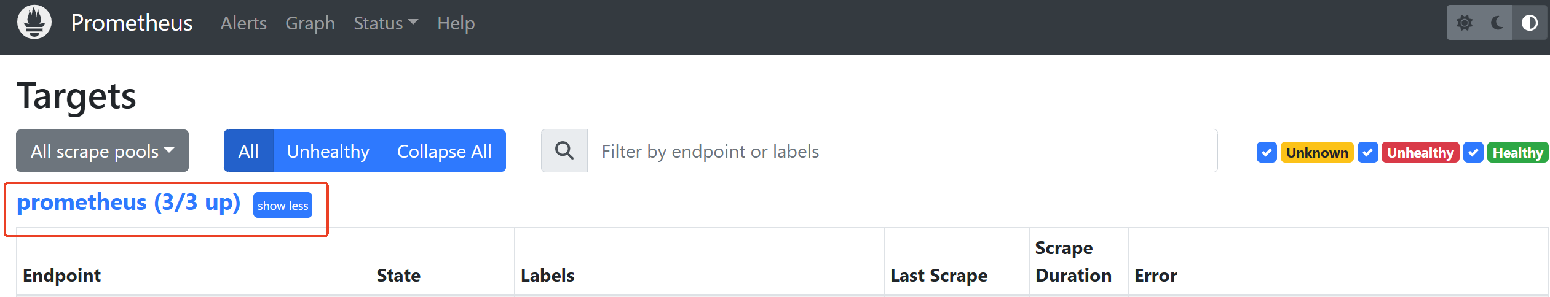Switch to dark theme moon icon
The width and height of the screenshot is (1550, 297).
point(1497,23)
